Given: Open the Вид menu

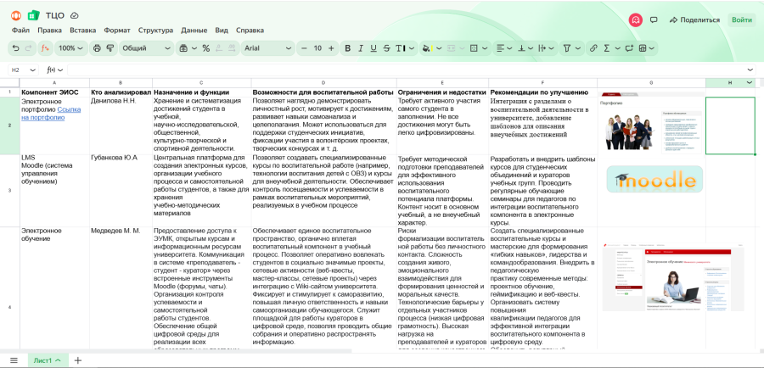Looking at the screenshot, I should 222,31.
